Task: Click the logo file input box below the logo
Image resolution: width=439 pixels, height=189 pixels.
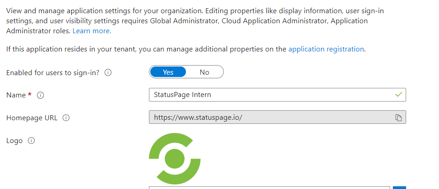Action: (x=270, y=187)
